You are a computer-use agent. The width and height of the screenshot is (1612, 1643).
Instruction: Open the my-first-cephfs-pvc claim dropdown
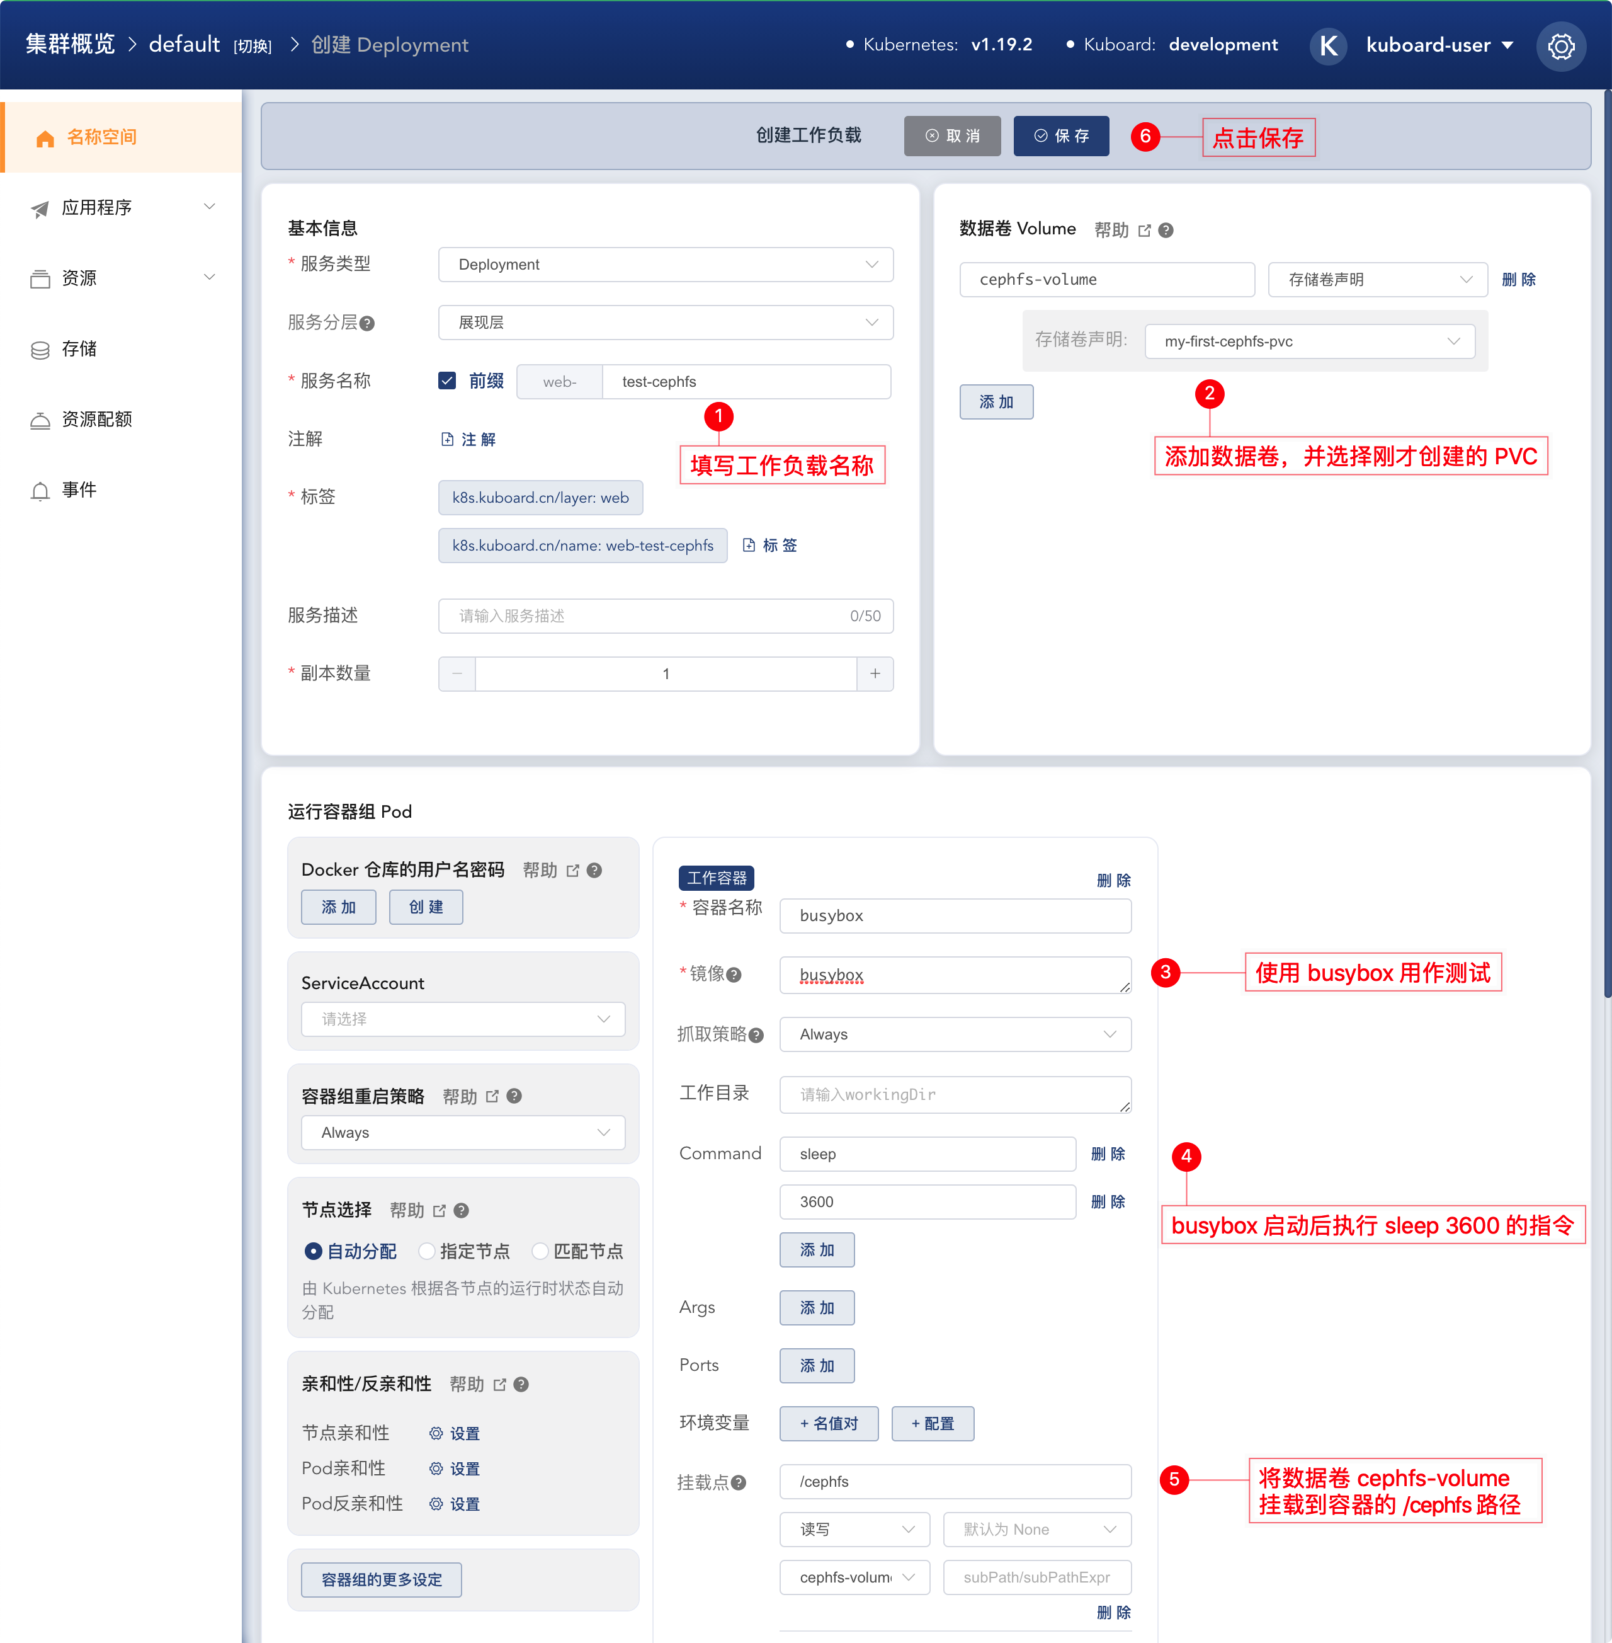(x=1309, y=341)
